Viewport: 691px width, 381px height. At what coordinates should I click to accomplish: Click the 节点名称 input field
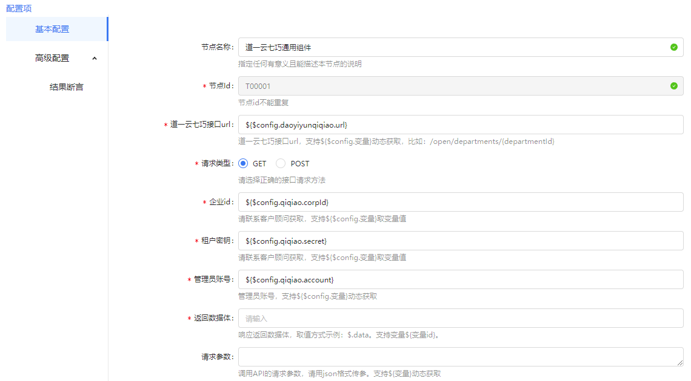[452, 47]
